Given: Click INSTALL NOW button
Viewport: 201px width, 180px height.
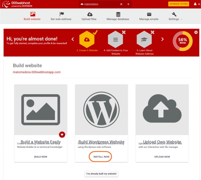Looking at the screenshot, I should coord(101,157).
